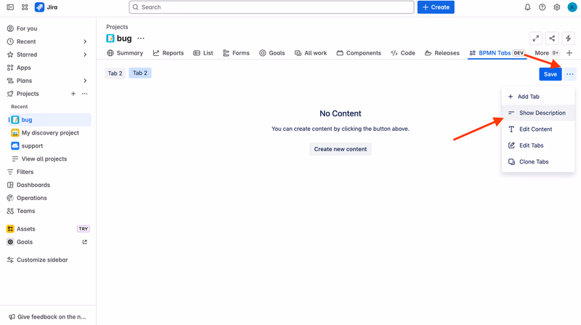The image size is (581, 325).
Task: Click the automation lightning bolt icon
Action: 568,39
